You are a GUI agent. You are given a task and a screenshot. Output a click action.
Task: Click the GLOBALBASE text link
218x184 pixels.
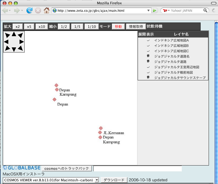24,168
